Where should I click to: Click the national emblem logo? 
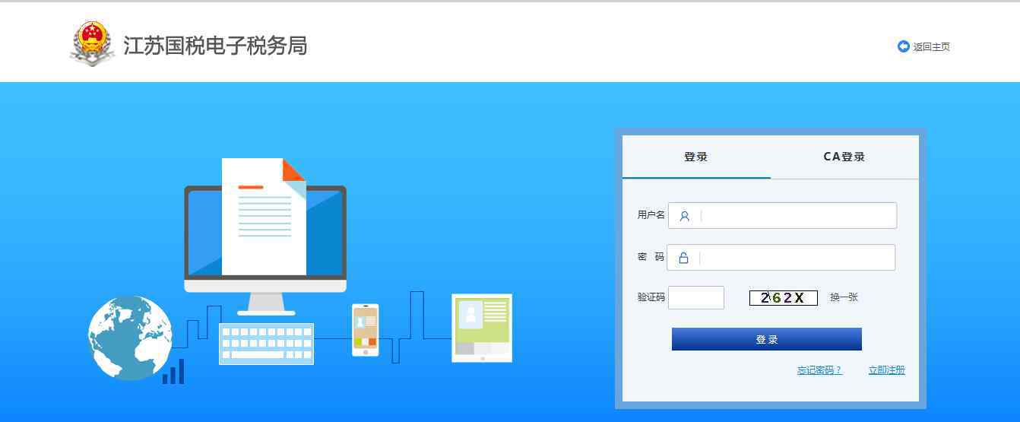(91, 44)
